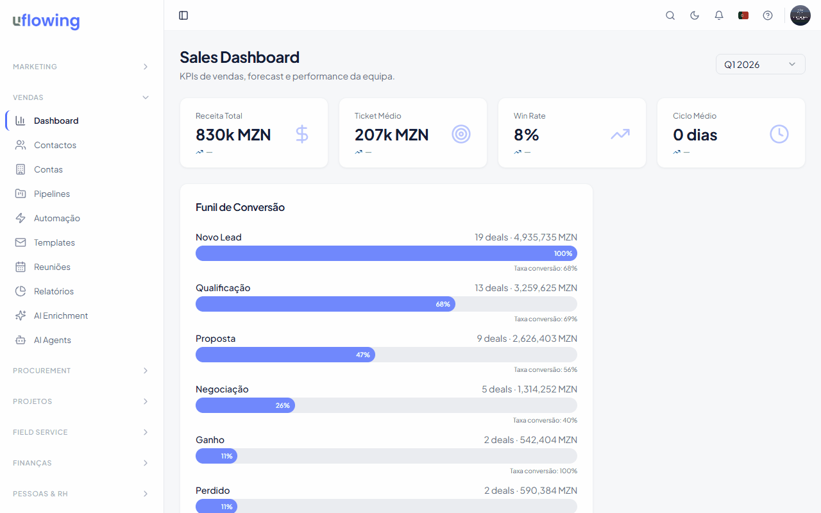Click the uflowing logo link
Image resolution: width=821 pixels, height=513 pixels.
[x=46, y=21]
